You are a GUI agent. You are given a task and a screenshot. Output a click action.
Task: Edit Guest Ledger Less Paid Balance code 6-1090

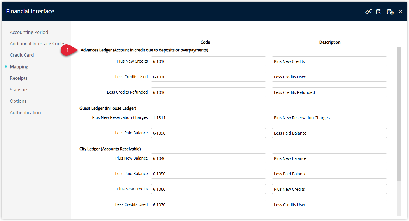pos(208,133)
